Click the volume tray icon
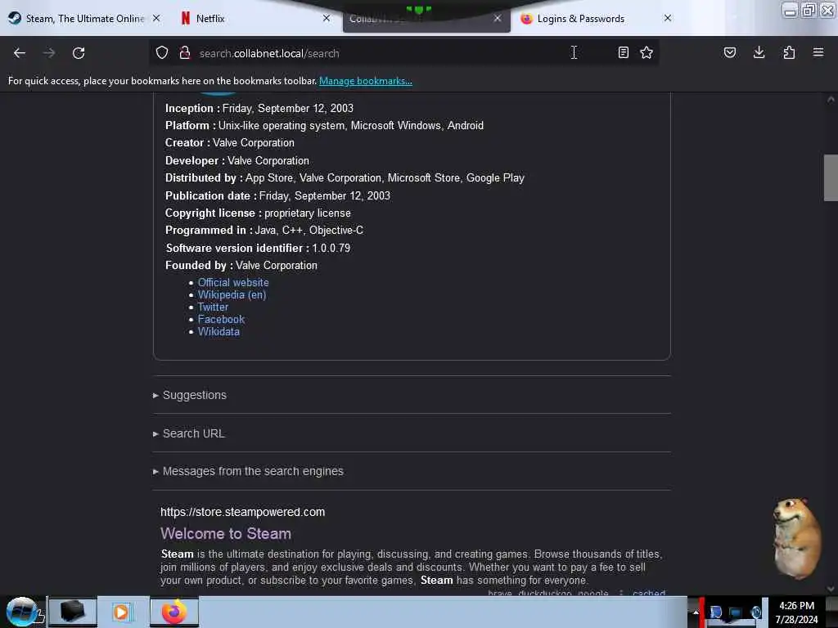 [x=755, y=612]
